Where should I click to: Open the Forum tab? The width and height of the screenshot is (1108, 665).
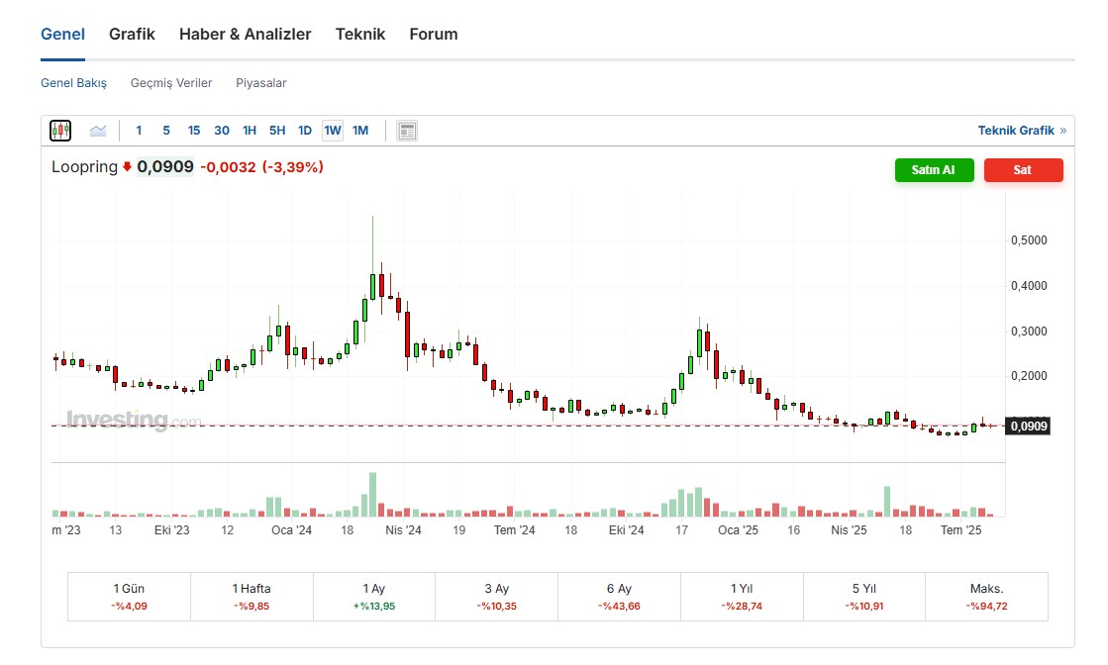434,34
